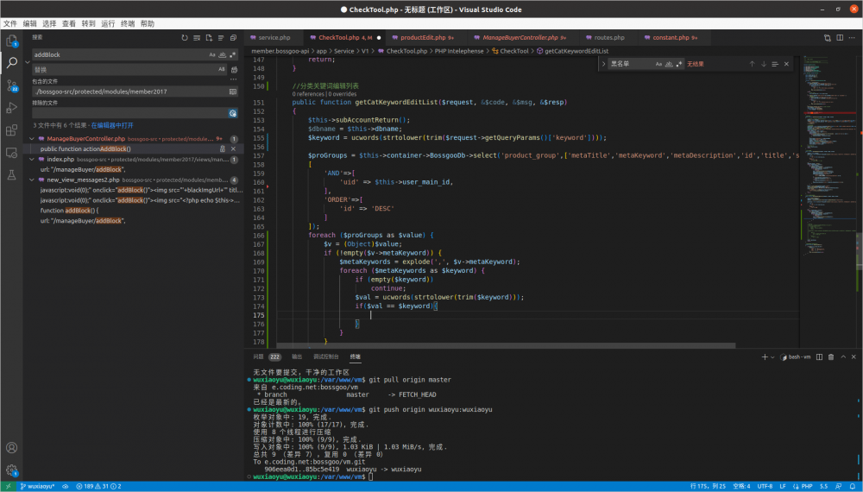863x492 pixels.
Task: Open the 终端 menu in menu bar
Action: 126,23
